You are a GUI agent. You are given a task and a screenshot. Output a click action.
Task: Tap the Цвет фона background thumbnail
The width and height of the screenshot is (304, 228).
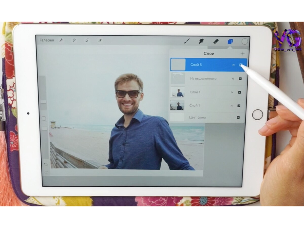177,118
